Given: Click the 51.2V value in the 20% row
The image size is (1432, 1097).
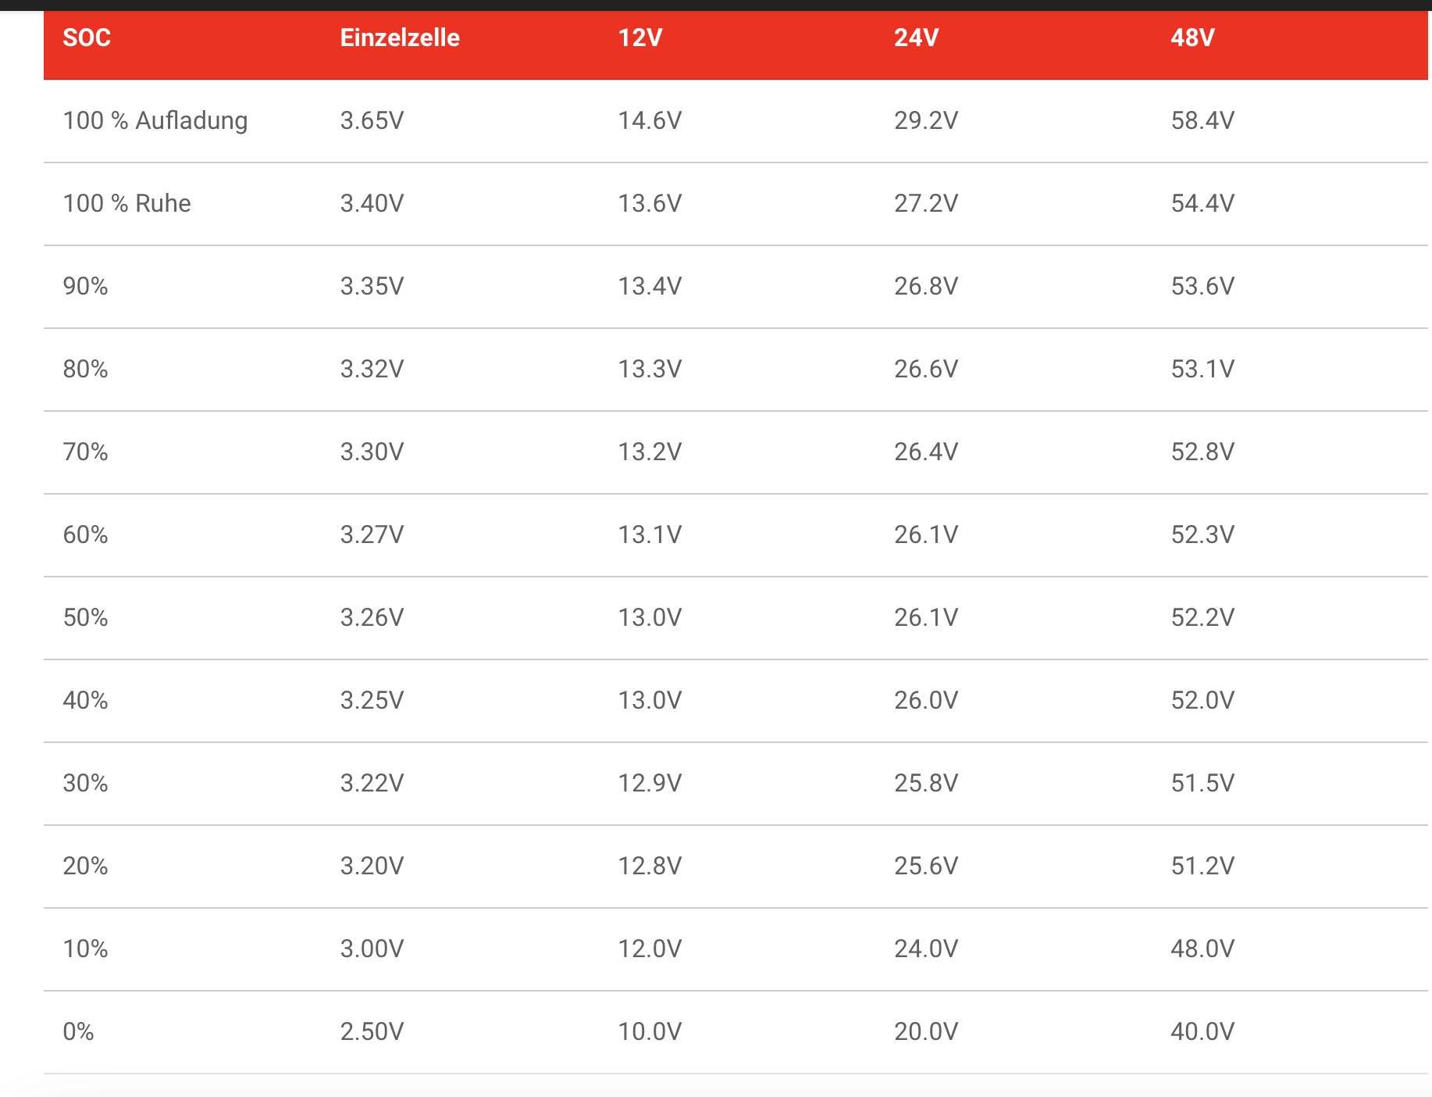Looking at the screenshot, I should [1202, 866].
